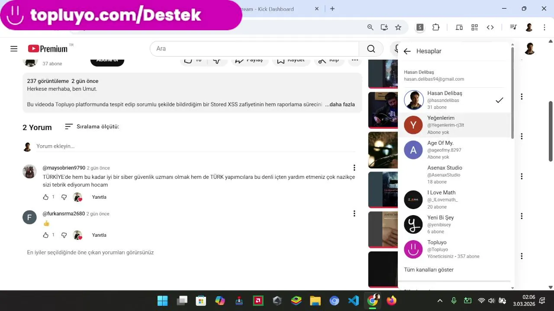Open Chrome three-dot menu
554x311 pixels.
coord(544,27)
